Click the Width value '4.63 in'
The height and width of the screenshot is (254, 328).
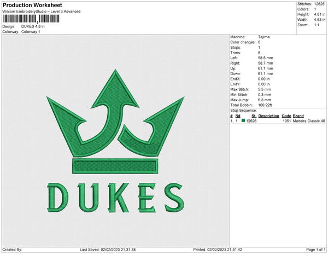(320, 20)
